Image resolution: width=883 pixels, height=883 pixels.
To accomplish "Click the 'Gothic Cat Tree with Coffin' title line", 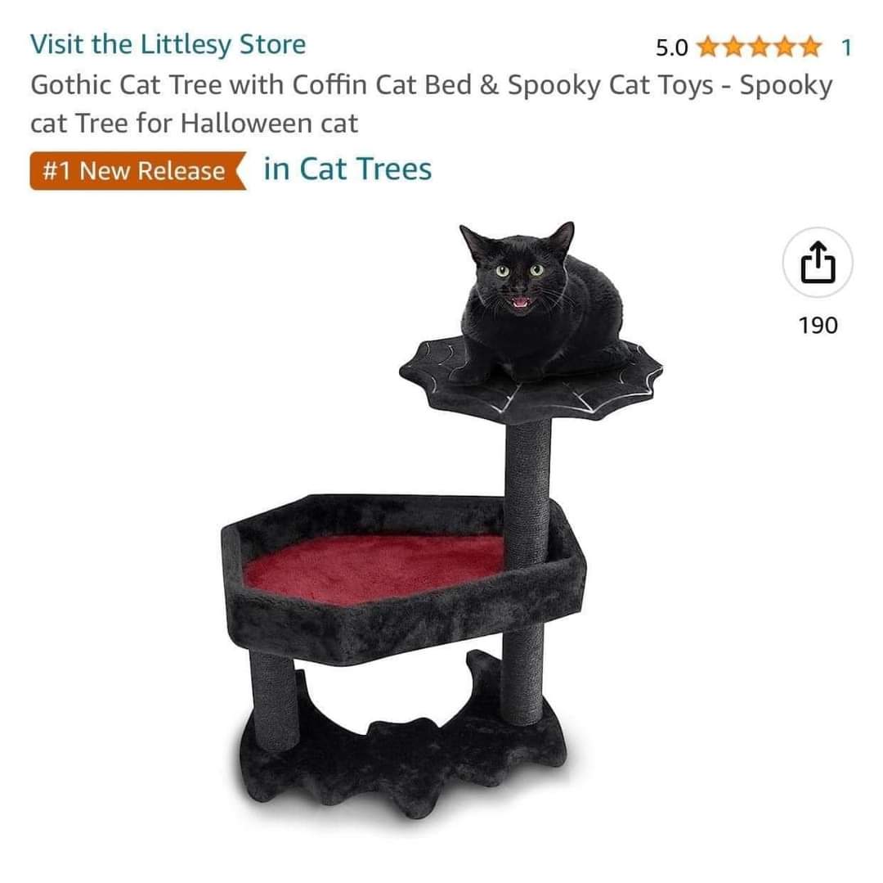I will point(432,85).
